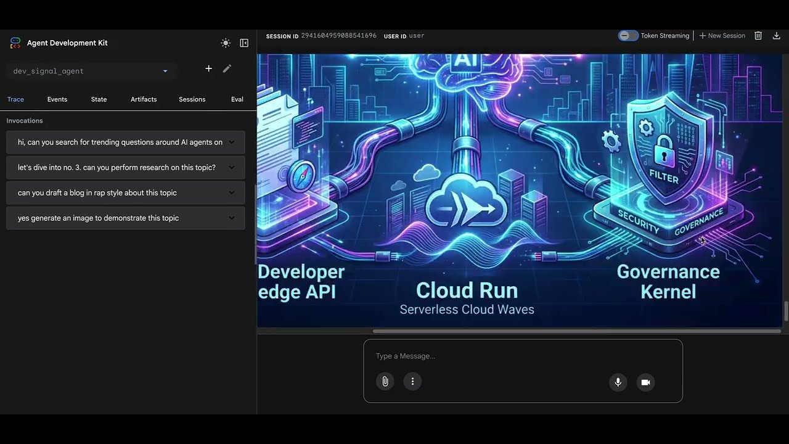Switch to the Eval tab
The width and height of the screenshot is (789, 444).
237,99
